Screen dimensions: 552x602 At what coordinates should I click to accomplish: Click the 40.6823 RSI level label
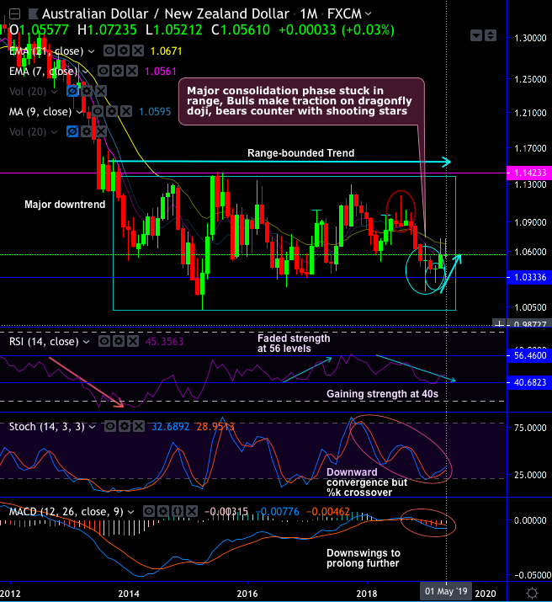pyautogui.click(x=529, y=382)
